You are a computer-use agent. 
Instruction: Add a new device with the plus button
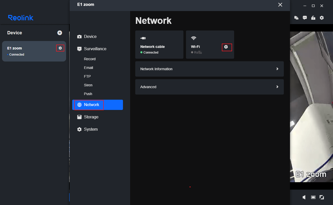[60, 33]
